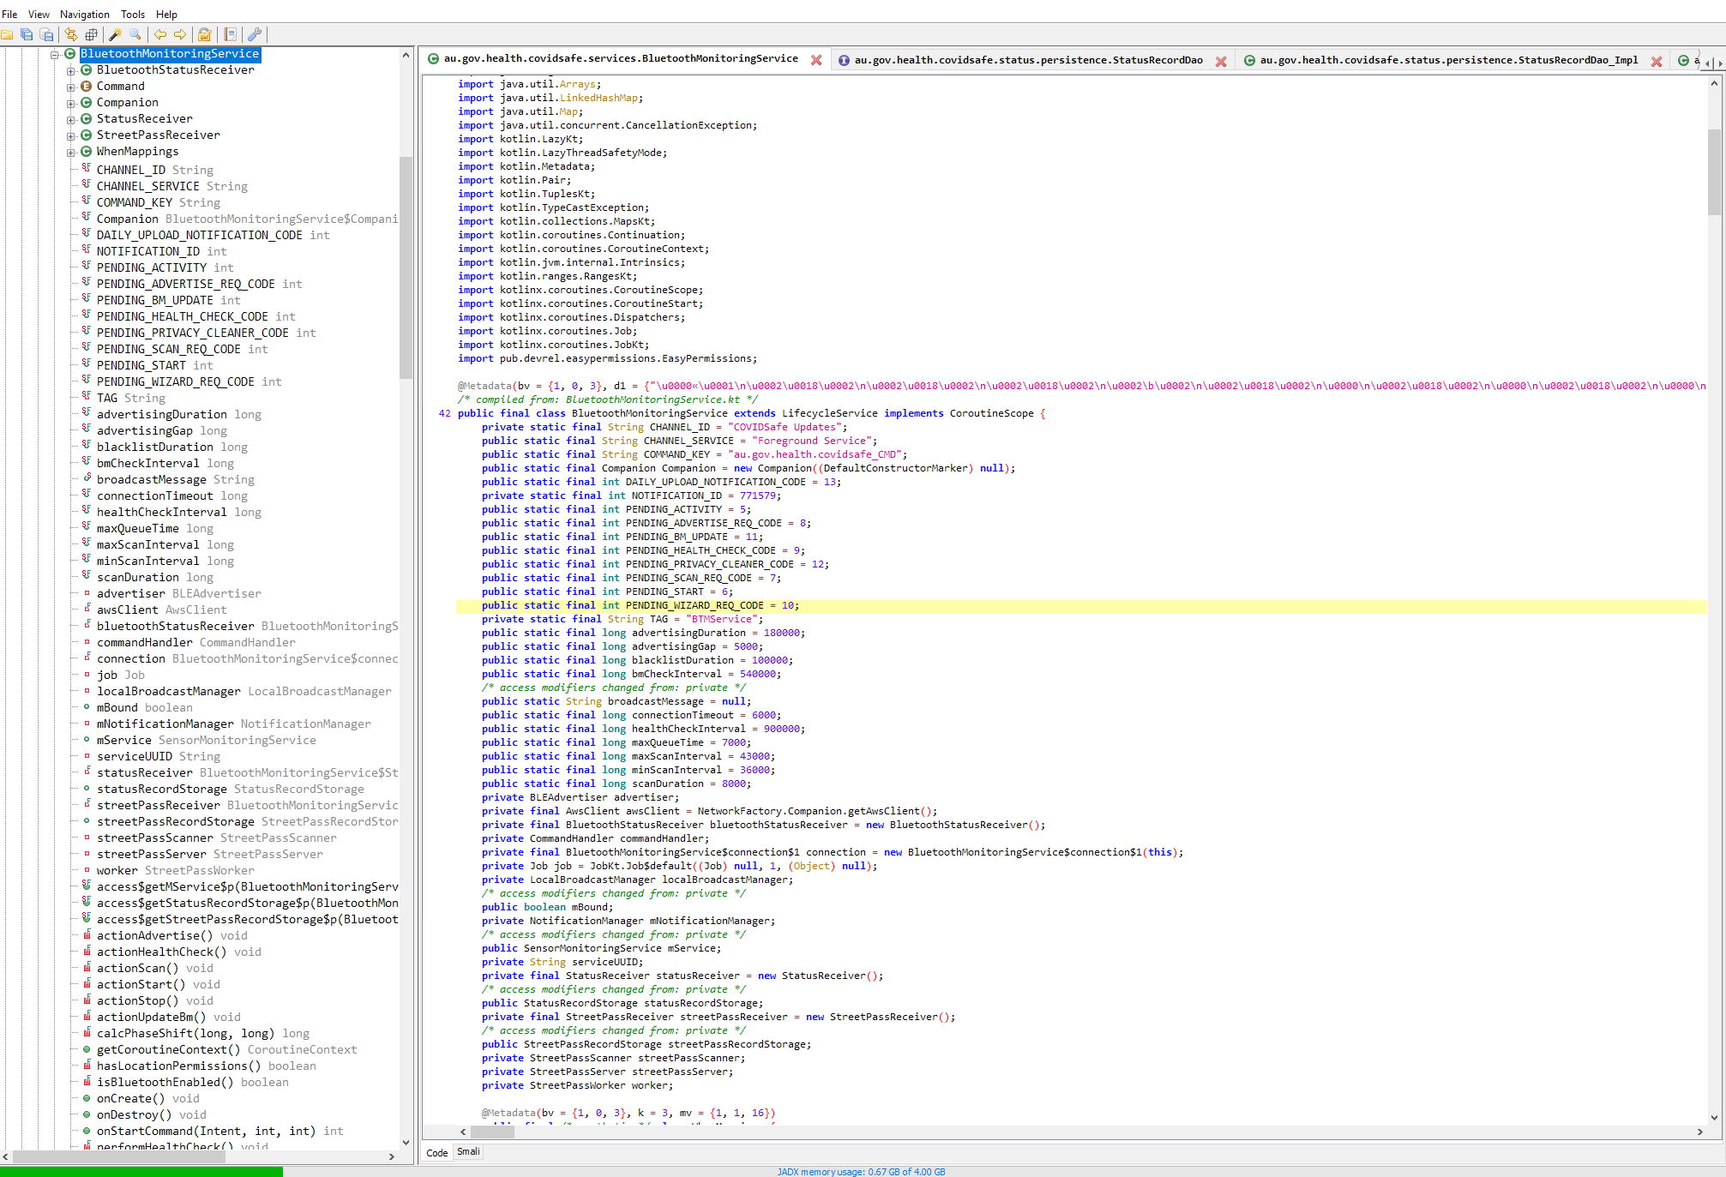Viewport: 1726px width, 1177px height.
Task: Click the Export as gradle project icon
Action: [47, 35]
